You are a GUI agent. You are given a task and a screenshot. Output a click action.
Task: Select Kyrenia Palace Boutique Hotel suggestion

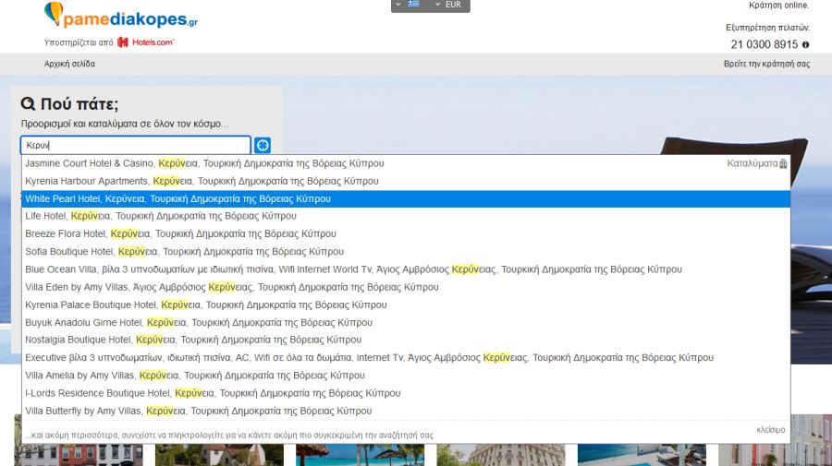[406, 305]
